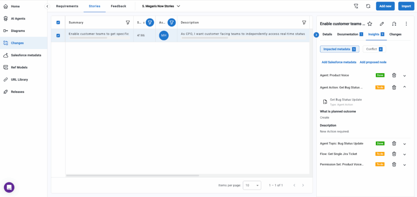Click the pencil edit icon for the story
The image size is (417, 197).
(x=382, y=24)
